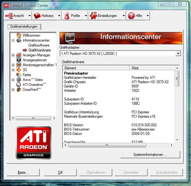The width and height of the screenshot is (191, 186).
Task: Click the Ansicht toolbar icon
Action: [x=9, y=16]
